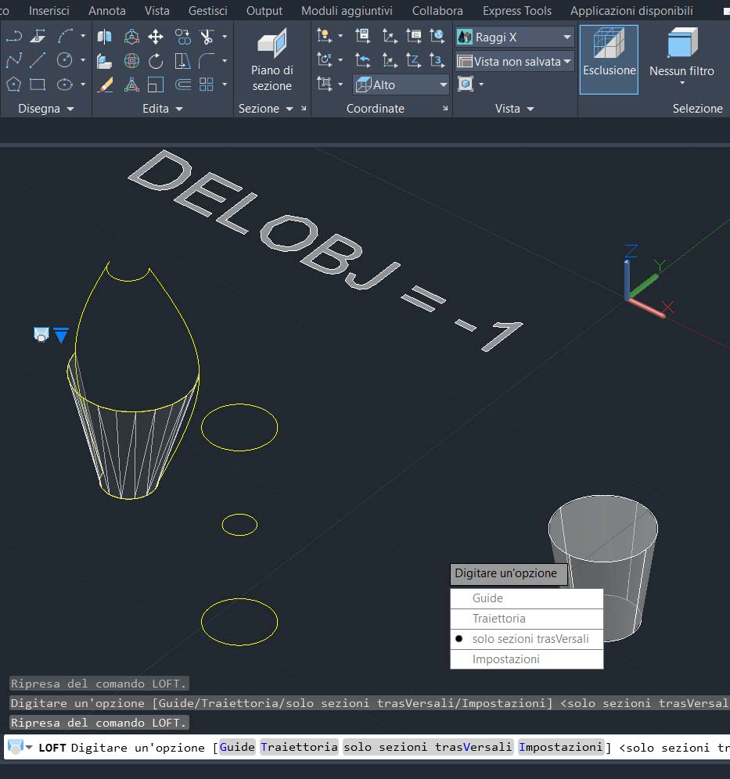Image resolution: width=730 pixels, height=779 pixels.
Task: Click the Z-Axis Vector UCS icon
Action: pos(413,60)
